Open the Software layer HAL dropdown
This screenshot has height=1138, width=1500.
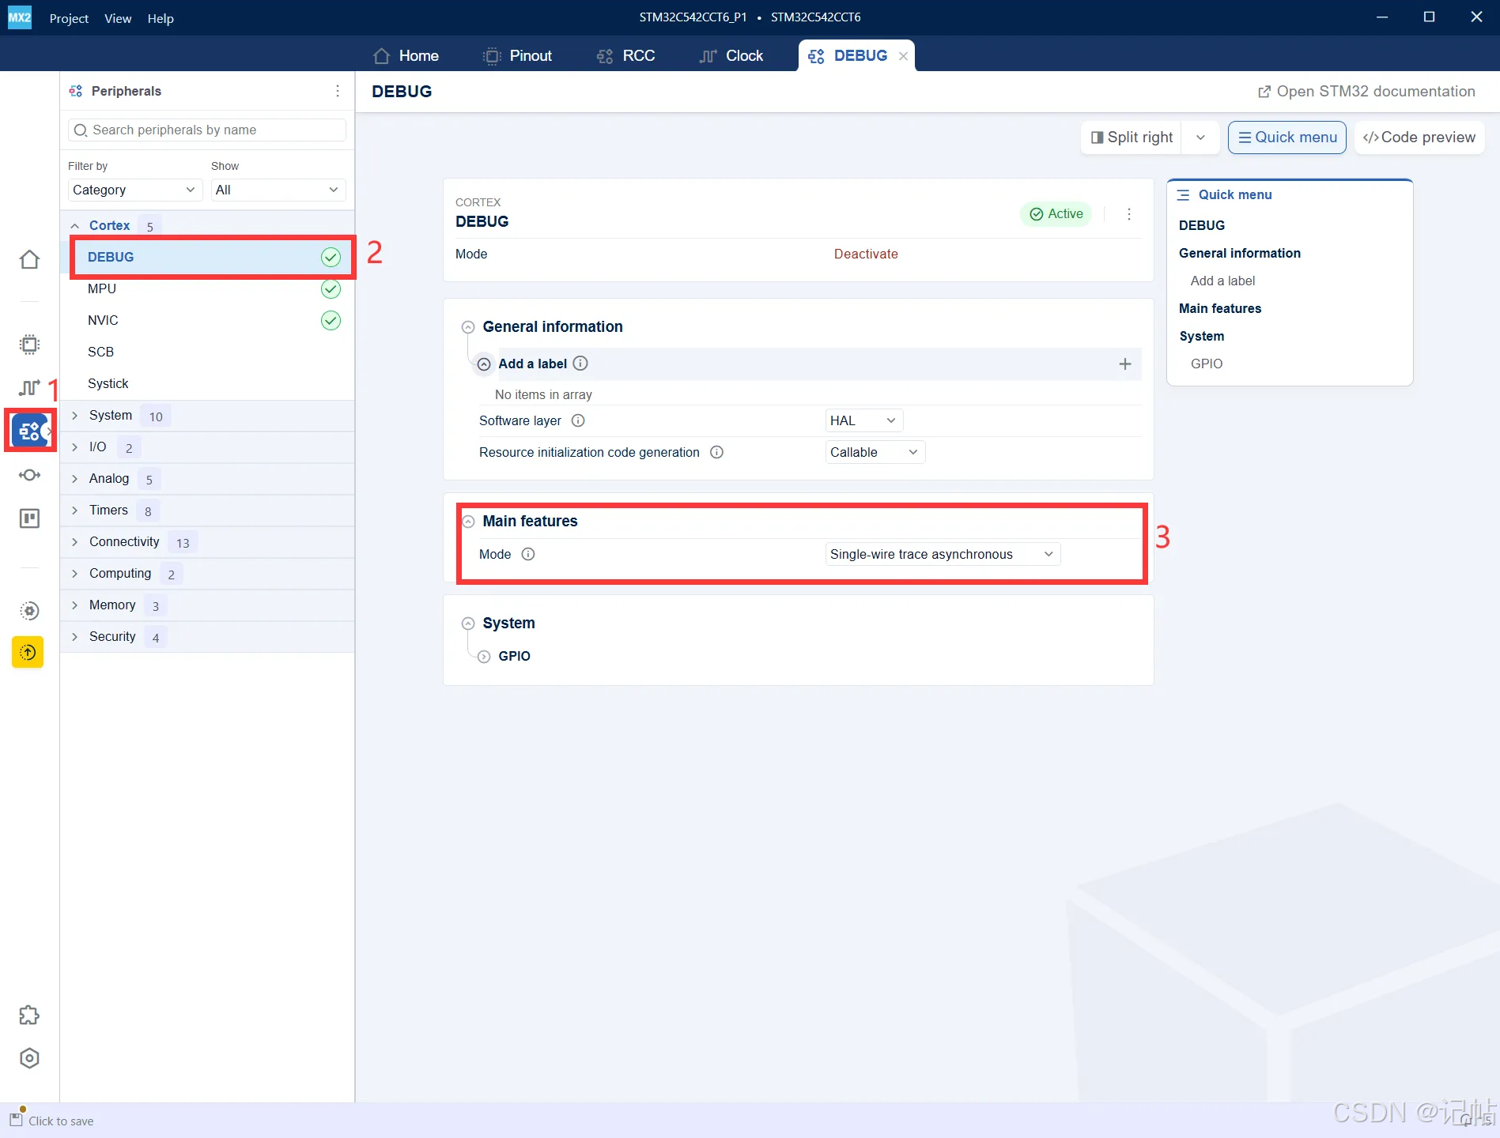point(864,420)
